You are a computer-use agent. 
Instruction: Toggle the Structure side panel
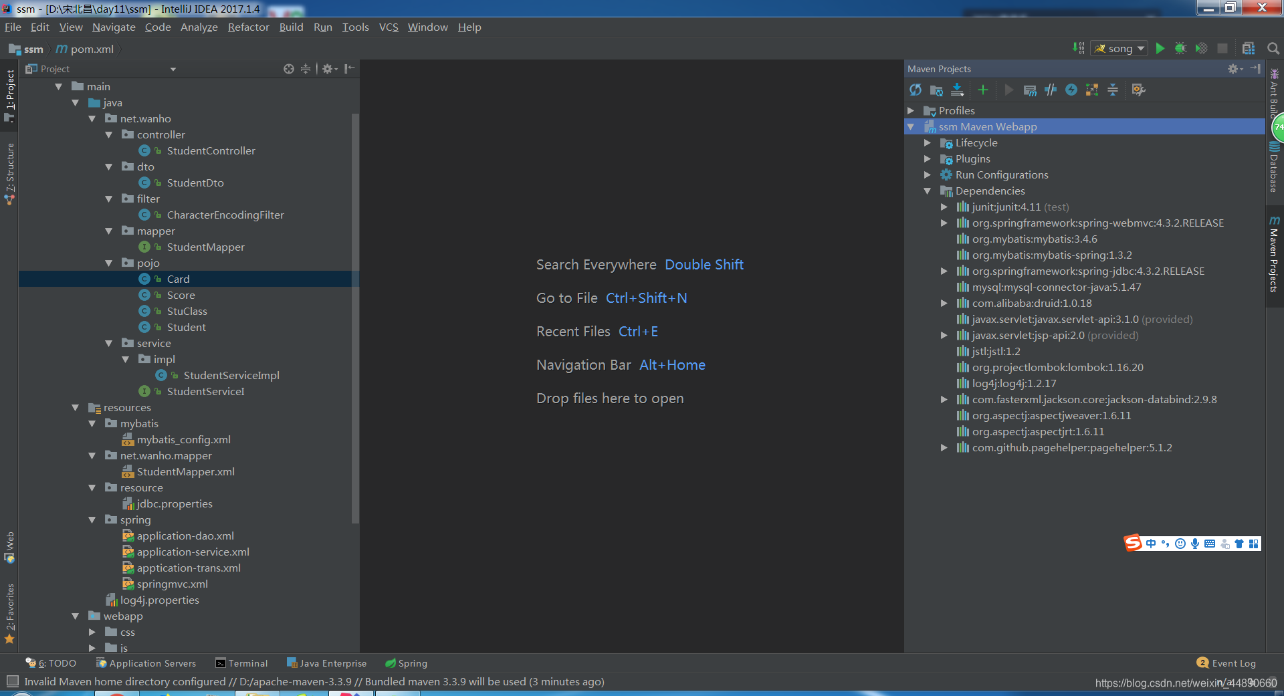[x=9, y=174]
